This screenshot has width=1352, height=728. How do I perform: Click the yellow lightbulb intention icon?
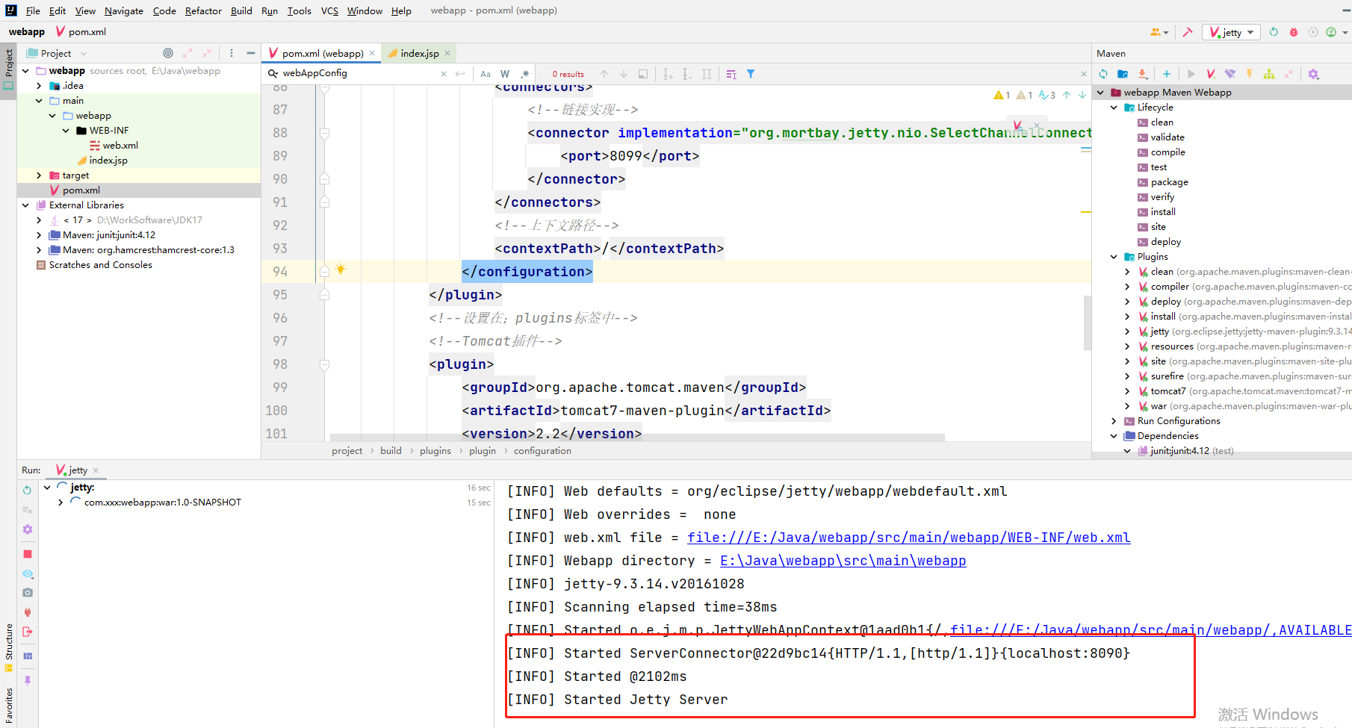click(341, 269)
